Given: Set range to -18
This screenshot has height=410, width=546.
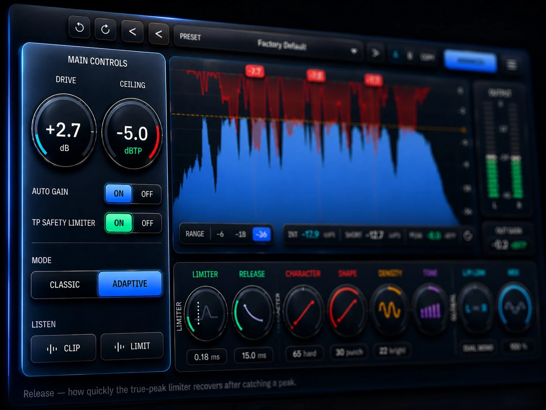Looking at the screenshot, I should [241, 234].
